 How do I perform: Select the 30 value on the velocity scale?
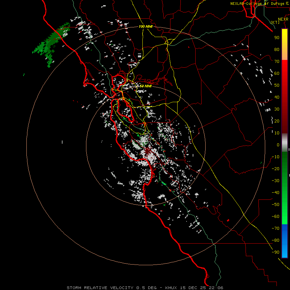tap(277, 109)
